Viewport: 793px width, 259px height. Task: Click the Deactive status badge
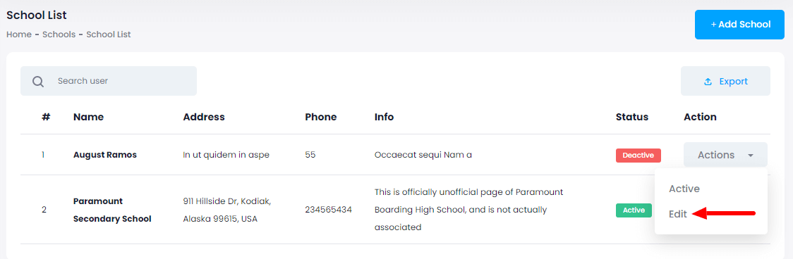pyautogui.click(x=638, y=155)
